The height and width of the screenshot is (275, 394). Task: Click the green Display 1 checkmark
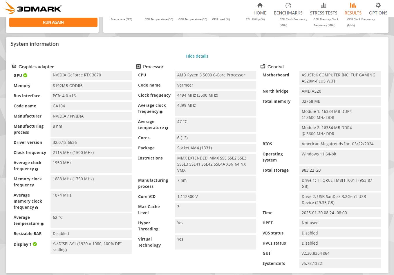(35, 244)
